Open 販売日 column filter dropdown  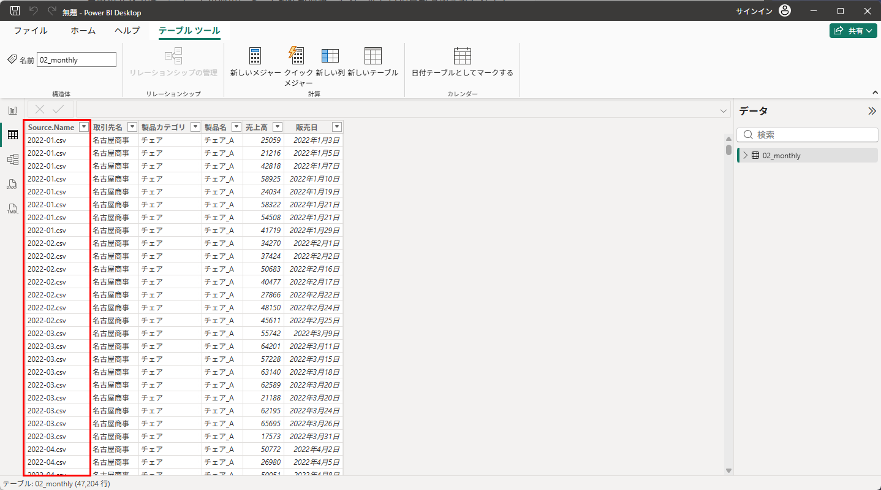(x=337, y=127)
